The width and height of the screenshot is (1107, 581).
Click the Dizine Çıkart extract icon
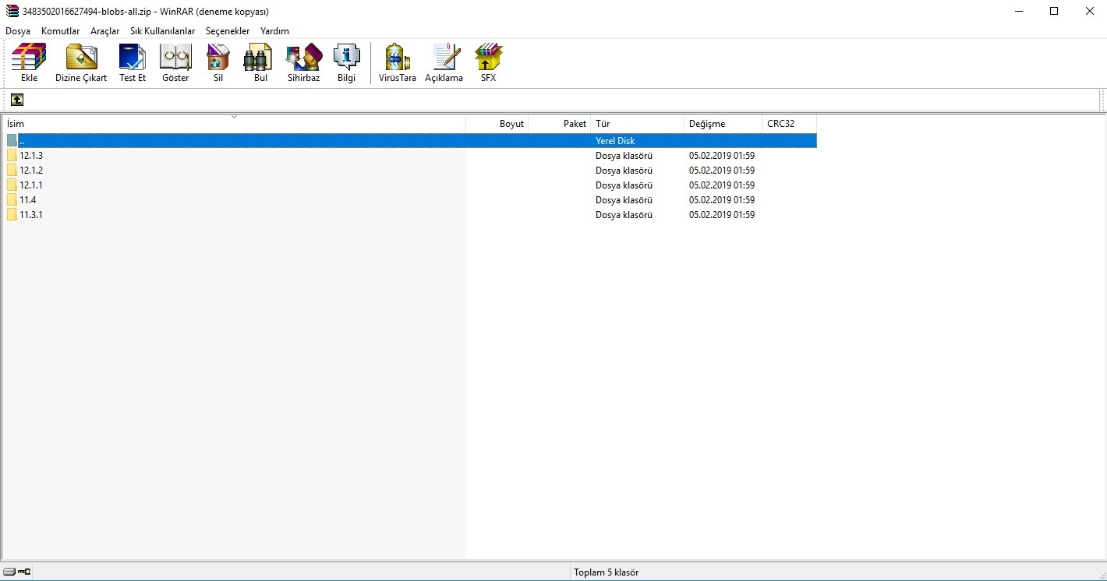(x=81, y=62)
